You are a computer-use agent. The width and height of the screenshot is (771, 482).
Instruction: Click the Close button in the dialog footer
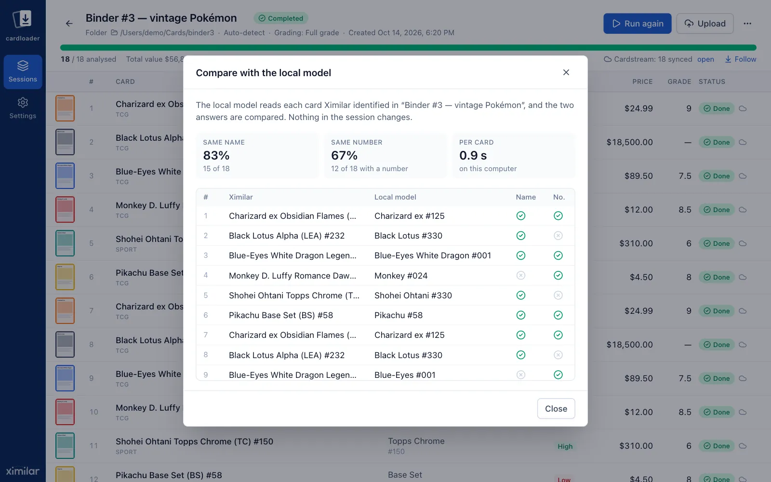click(556, 409)
